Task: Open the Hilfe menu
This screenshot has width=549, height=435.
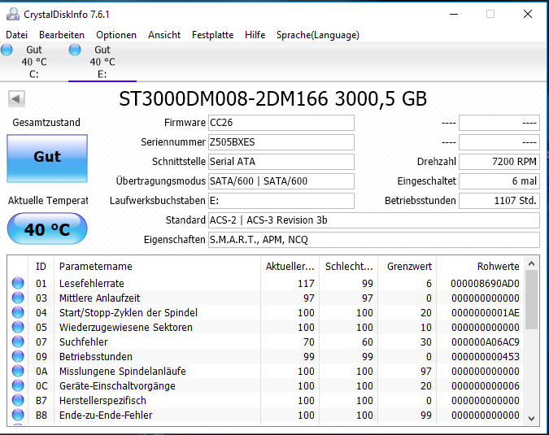Action: pos(255,35)
